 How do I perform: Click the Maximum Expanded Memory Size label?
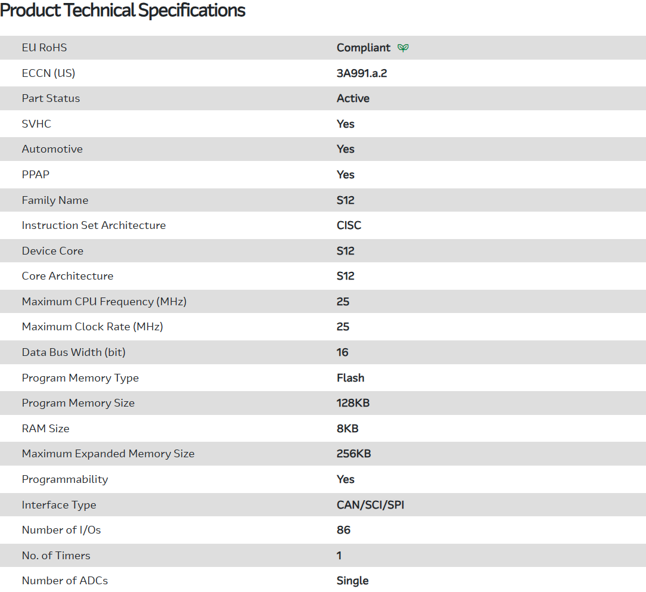click(x=108, y=454)
